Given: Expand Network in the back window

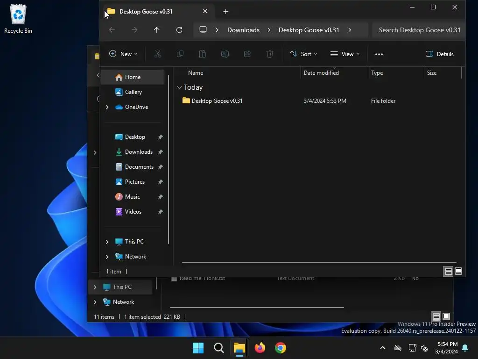Looking at the screenshot, I should [95, 302].
